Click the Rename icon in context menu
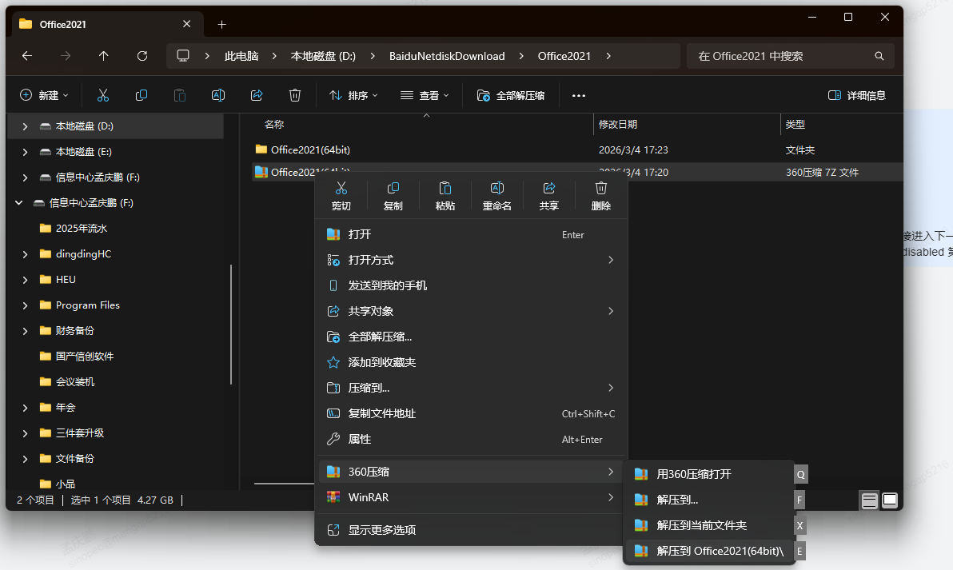The image size is (953, 570). pos(496,194)
